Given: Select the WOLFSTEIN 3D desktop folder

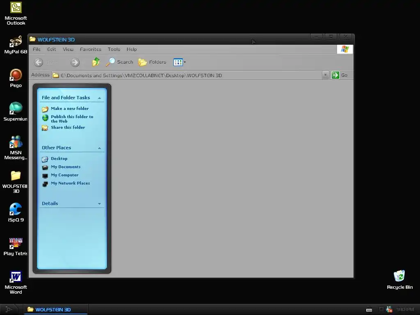Looking at the screenshot, I should 16,182.
